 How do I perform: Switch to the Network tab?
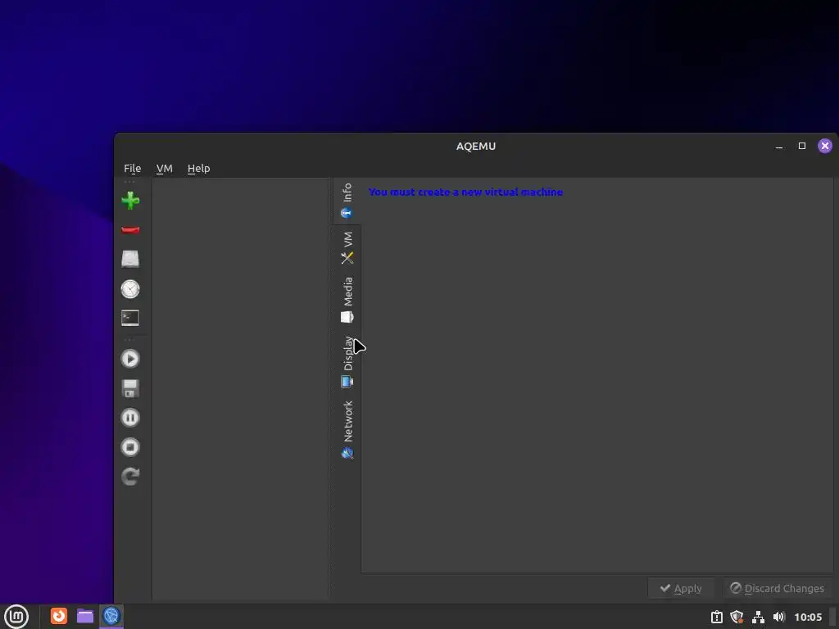[347, 429]
